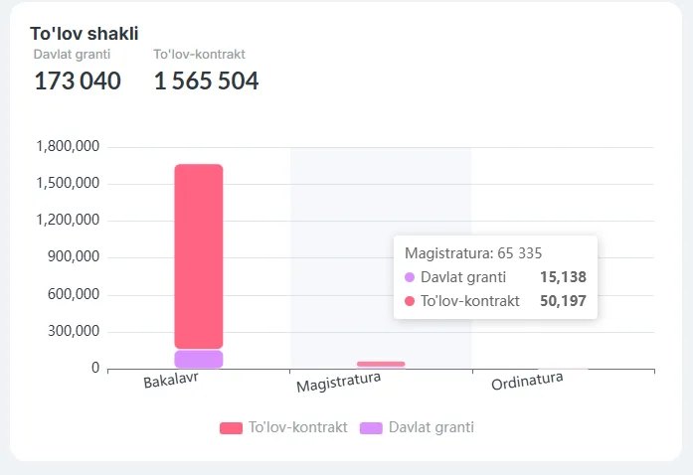Click the purple Davlat granti segment of Bakalavr bar
Screen dimensions: 693x475
pyautogui.click(x=199, y=359)
